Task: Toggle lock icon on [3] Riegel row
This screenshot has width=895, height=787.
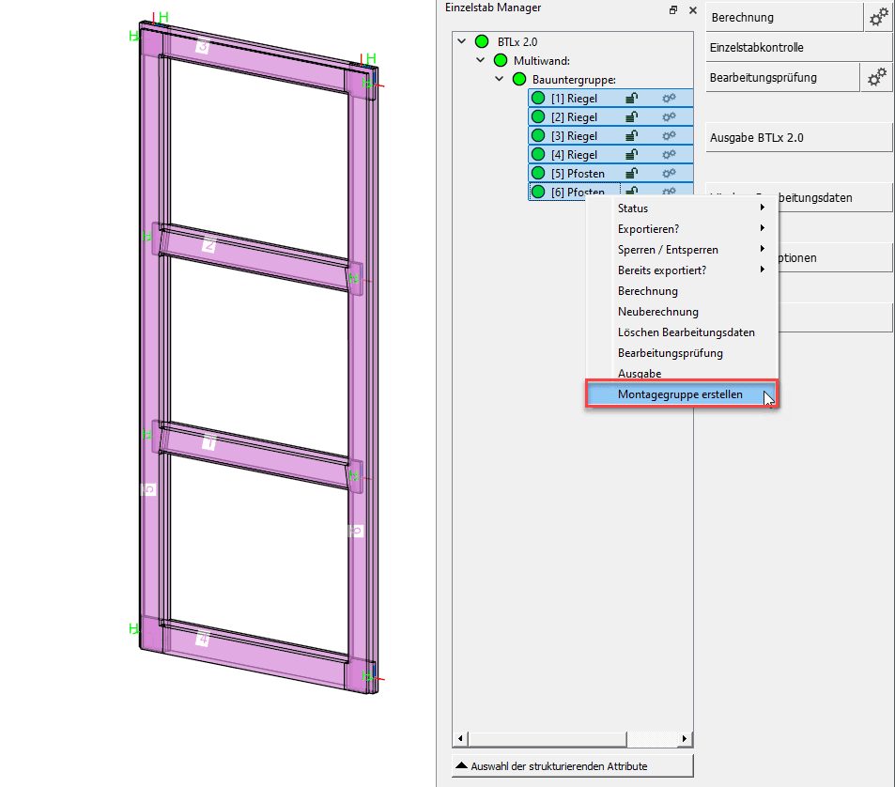Action: (x=631, y=136)
